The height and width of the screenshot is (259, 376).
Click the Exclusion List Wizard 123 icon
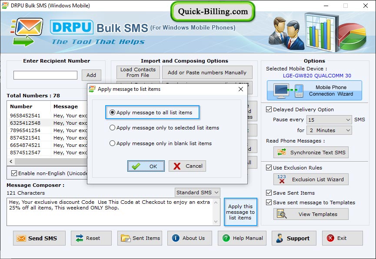282,179
